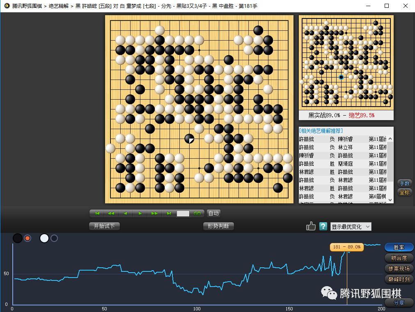Image resolution: width=415 pixels, height=312 pixels.
Task: Switch to the 吻合度 tab
Action: click(399, 258)
